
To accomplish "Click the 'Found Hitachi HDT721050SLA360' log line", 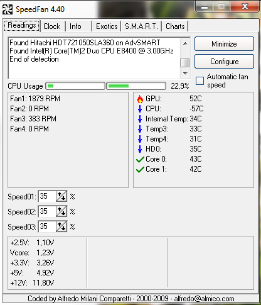I will click(x=85, y=43).
